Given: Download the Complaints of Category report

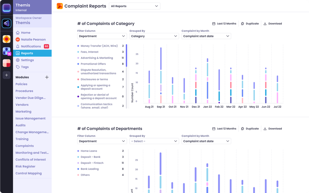Looking at the screenshot, I should point(272,23).
